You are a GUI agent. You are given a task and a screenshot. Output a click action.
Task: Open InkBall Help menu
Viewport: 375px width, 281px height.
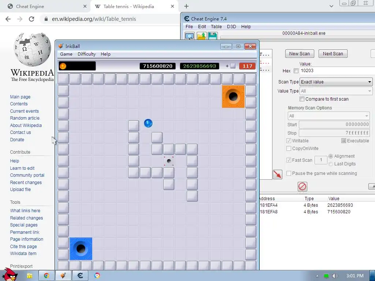(105, 54)
